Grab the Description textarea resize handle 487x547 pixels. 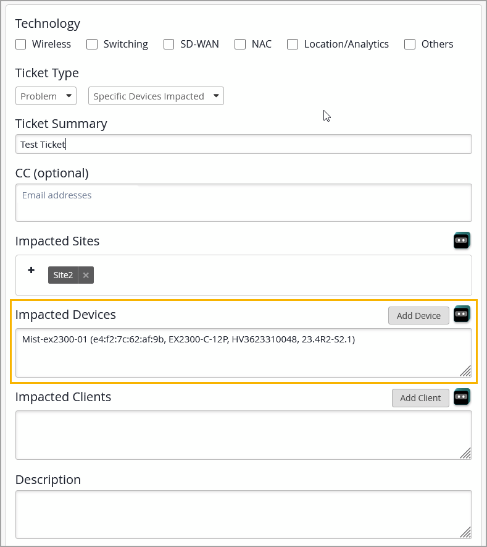coord(465,532)
